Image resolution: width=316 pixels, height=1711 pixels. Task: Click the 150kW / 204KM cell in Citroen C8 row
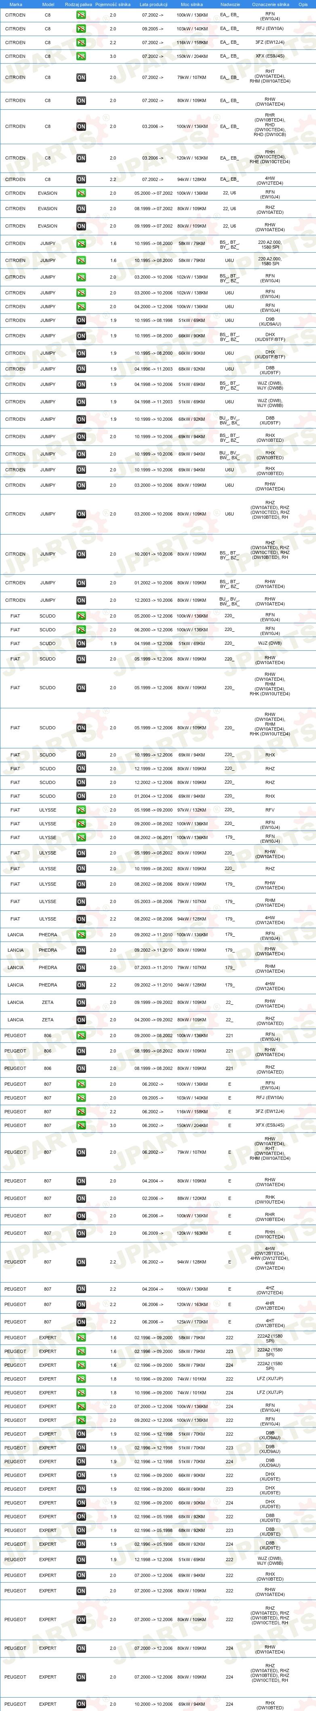pyautogui.click(x=192, y=56)
